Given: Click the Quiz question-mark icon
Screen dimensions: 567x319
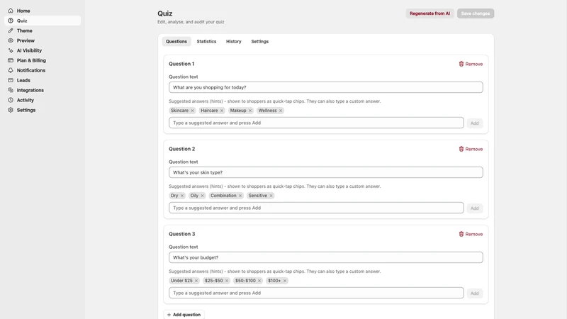Looking at the screenshot, I should [11, 21].
